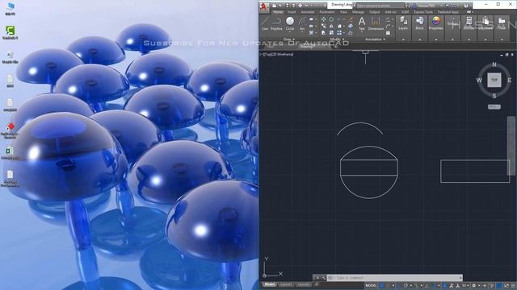Select the This PC desktop icon
517x290 pixels.
pos(11,9)
